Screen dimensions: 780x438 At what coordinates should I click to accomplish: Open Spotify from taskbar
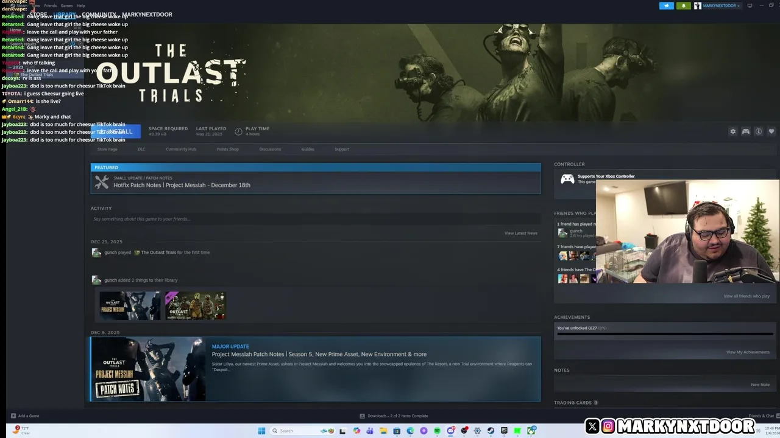pyautogui.click(x=437, y=431)
